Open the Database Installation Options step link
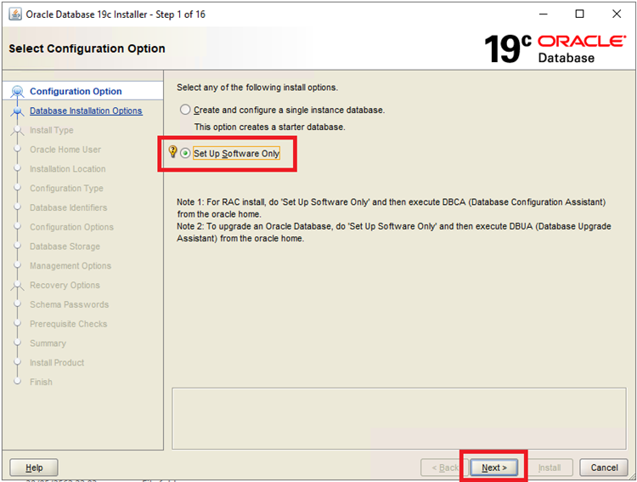 pos(86,111)
